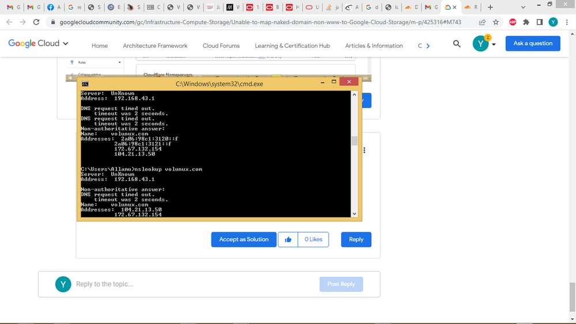
Task: Click into Reply to the topic field
Action: click(x=195, y=284)
